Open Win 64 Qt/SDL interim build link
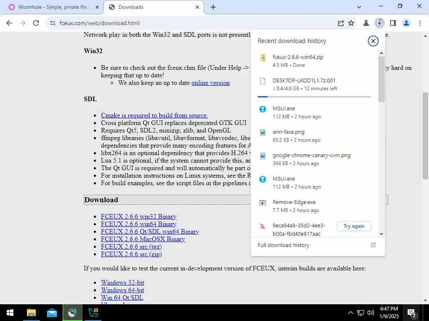Image resolution: width=429 pixels, height=321 pixels. click(x=122, y=298)
